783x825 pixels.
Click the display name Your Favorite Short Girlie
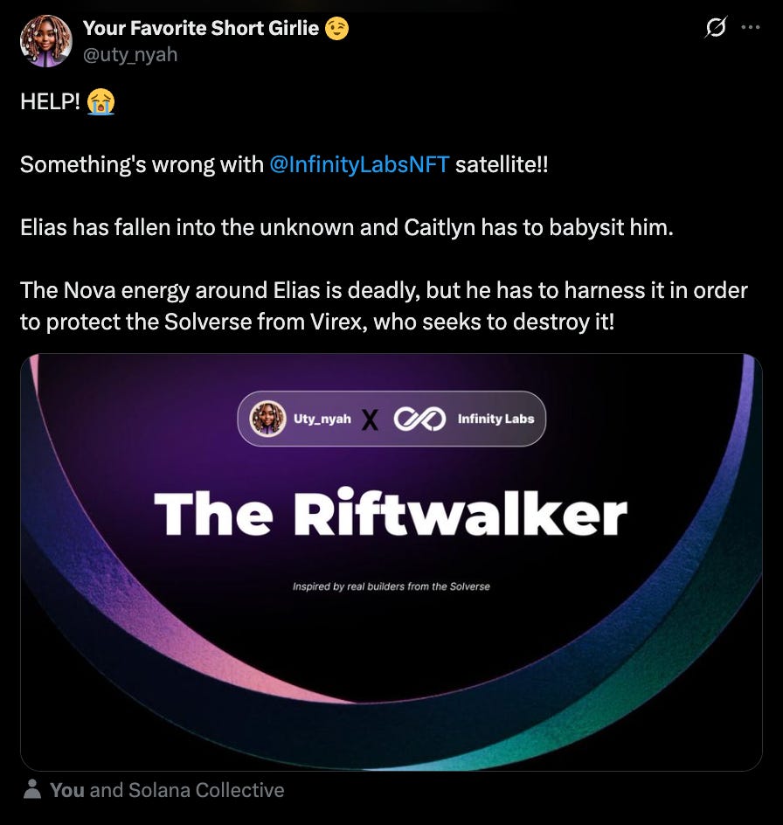201,28
